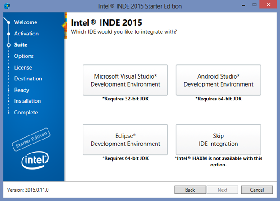
Task: Click the Starter Edition badge
Action: pyautogui.click(x=31, y=140)
